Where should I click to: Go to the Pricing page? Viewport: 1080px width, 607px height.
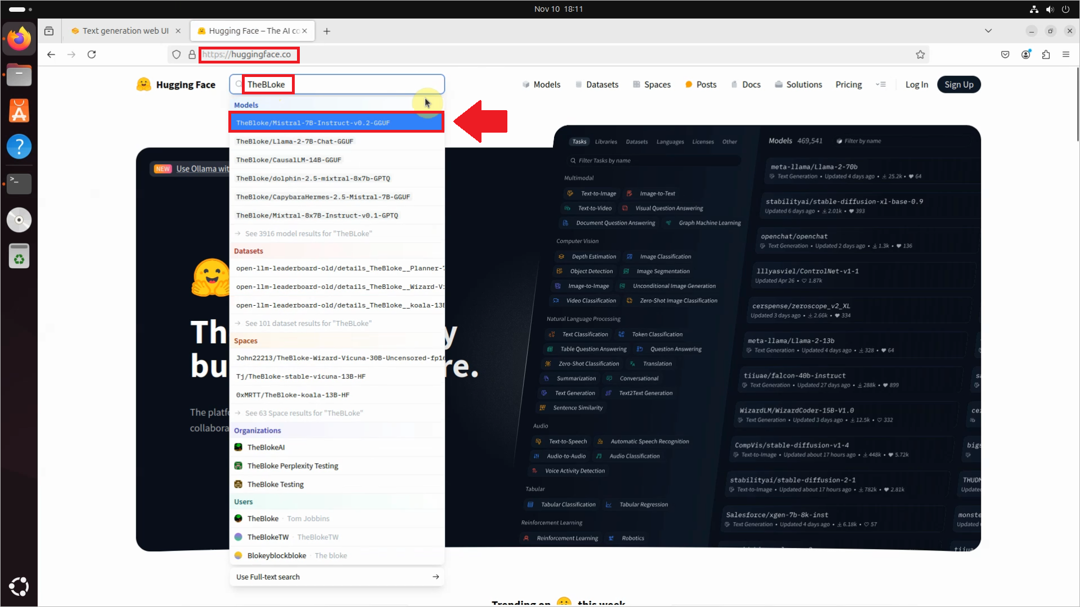pos(848,84)
